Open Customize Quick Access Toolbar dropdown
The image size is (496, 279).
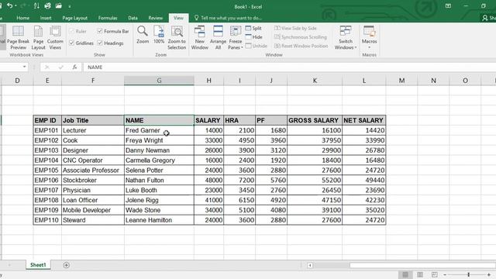click(x=70, y=6)
